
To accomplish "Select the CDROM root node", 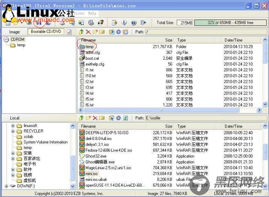I will pyautogui.click(x=17, y=39).
